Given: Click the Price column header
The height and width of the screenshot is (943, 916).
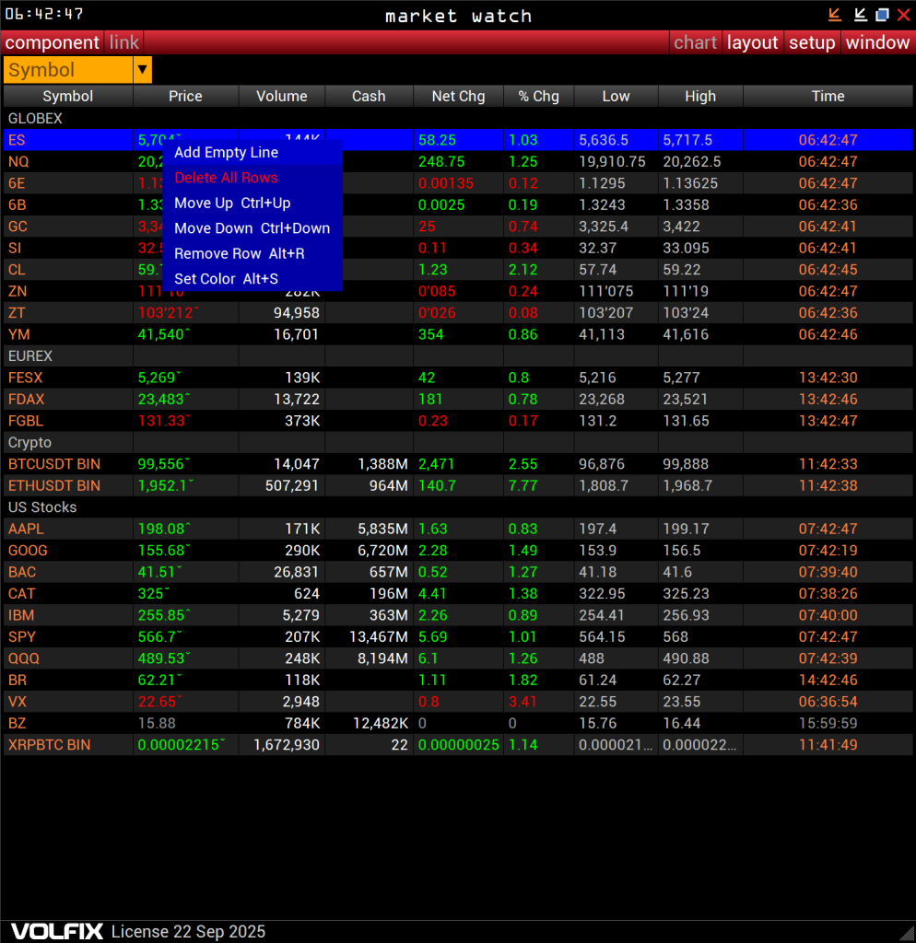Looking at the screenshot, I should point(185,96).
